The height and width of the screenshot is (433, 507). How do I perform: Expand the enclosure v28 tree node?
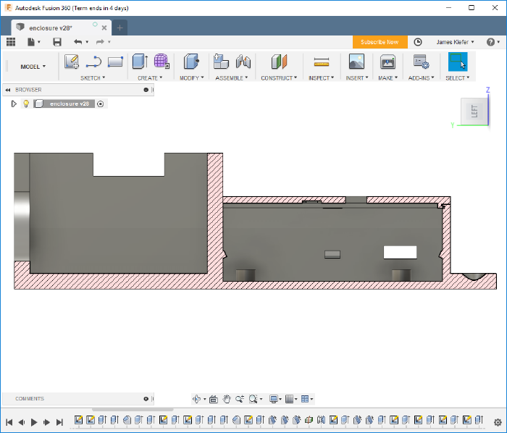(14, 104)
